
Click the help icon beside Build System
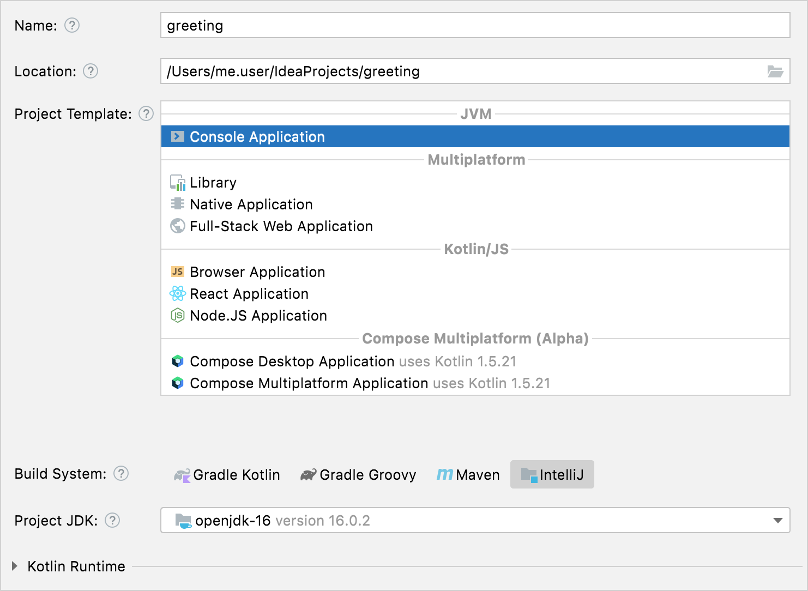[121, 474]
